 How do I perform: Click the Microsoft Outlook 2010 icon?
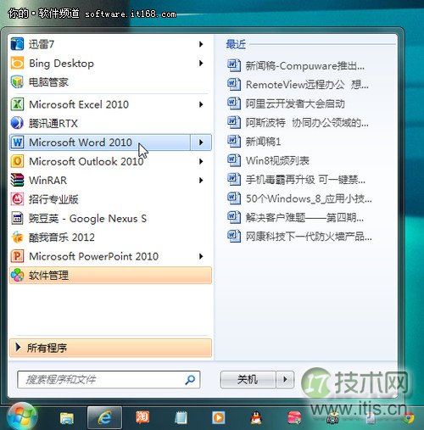coord(17,161)
